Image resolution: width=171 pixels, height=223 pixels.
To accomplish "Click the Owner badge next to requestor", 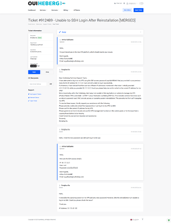I will pos(40,38).
